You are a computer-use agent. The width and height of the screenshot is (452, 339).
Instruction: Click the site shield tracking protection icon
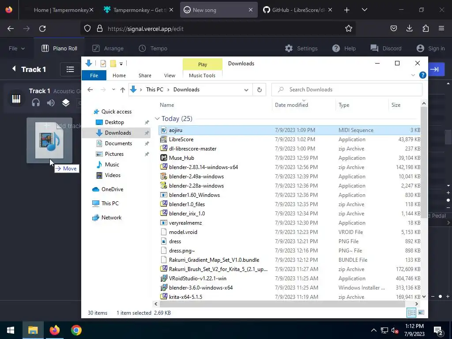click(87, 29)
